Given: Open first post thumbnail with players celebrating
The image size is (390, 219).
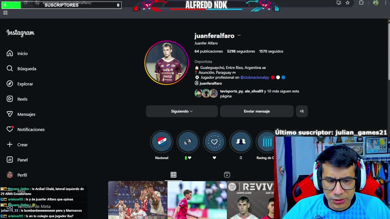Looking at the screenshot, I should point(138,200).
